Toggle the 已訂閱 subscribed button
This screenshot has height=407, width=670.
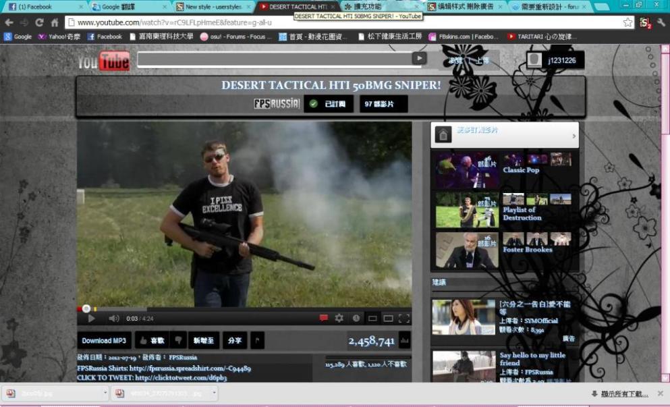[x=329, y=104]
